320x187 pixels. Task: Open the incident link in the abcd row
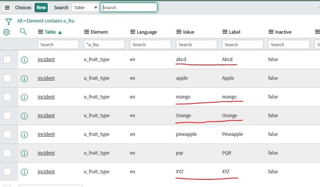46,60
